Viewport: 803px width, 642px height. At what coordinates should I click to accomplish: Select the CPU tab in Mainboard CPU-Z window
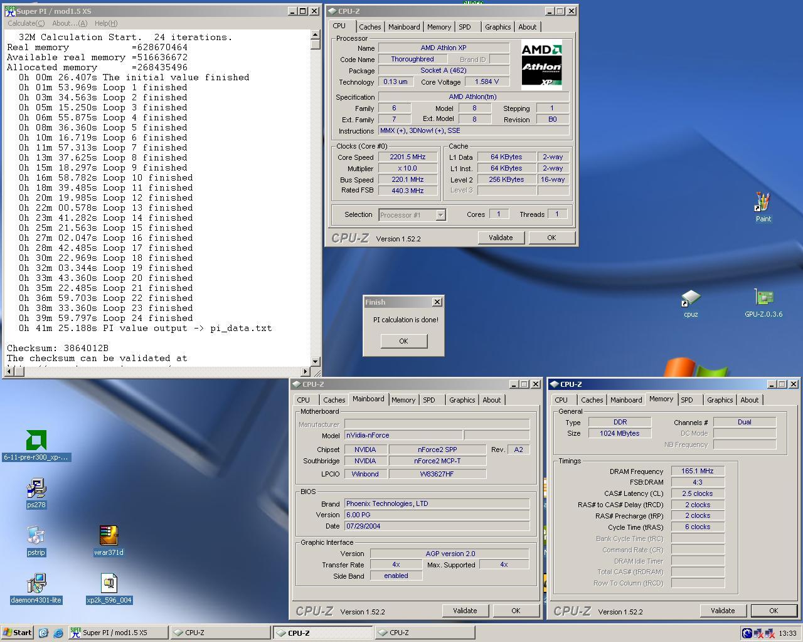tap(304, 400)
